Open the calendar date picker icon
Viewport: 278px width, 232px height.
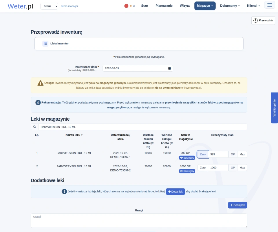tap(169, 68)
